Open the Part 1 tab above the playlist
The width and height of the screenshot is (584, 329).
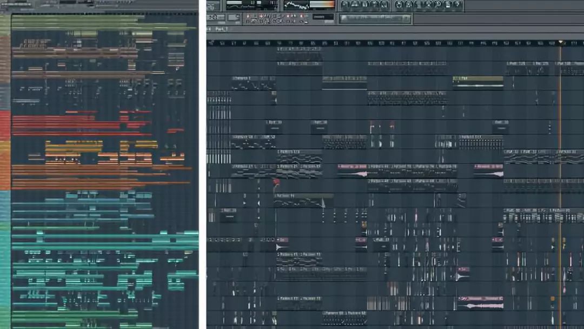tap(221, 29)
